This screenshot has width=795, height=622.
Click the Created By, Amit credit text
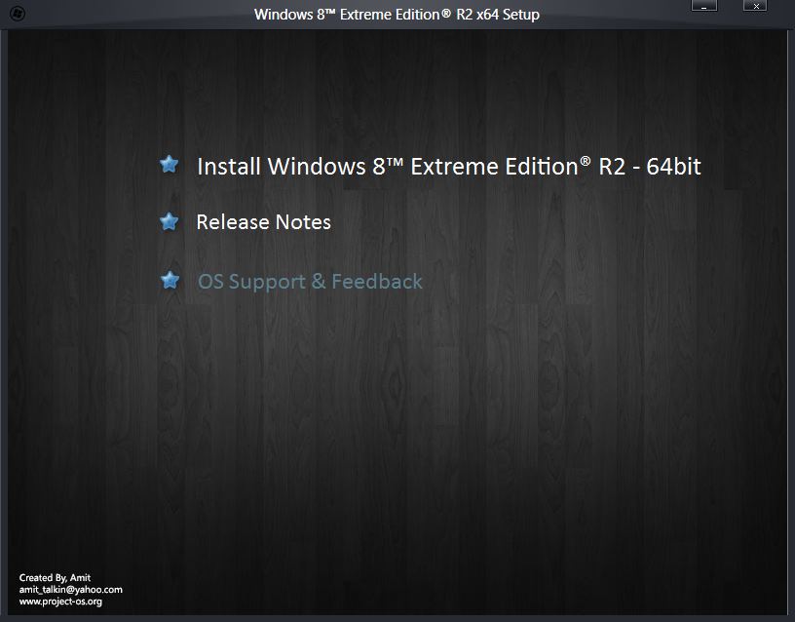(56, 577)
